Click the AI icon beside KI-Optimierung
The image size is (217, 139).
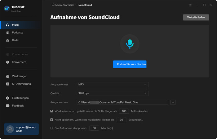8,84
